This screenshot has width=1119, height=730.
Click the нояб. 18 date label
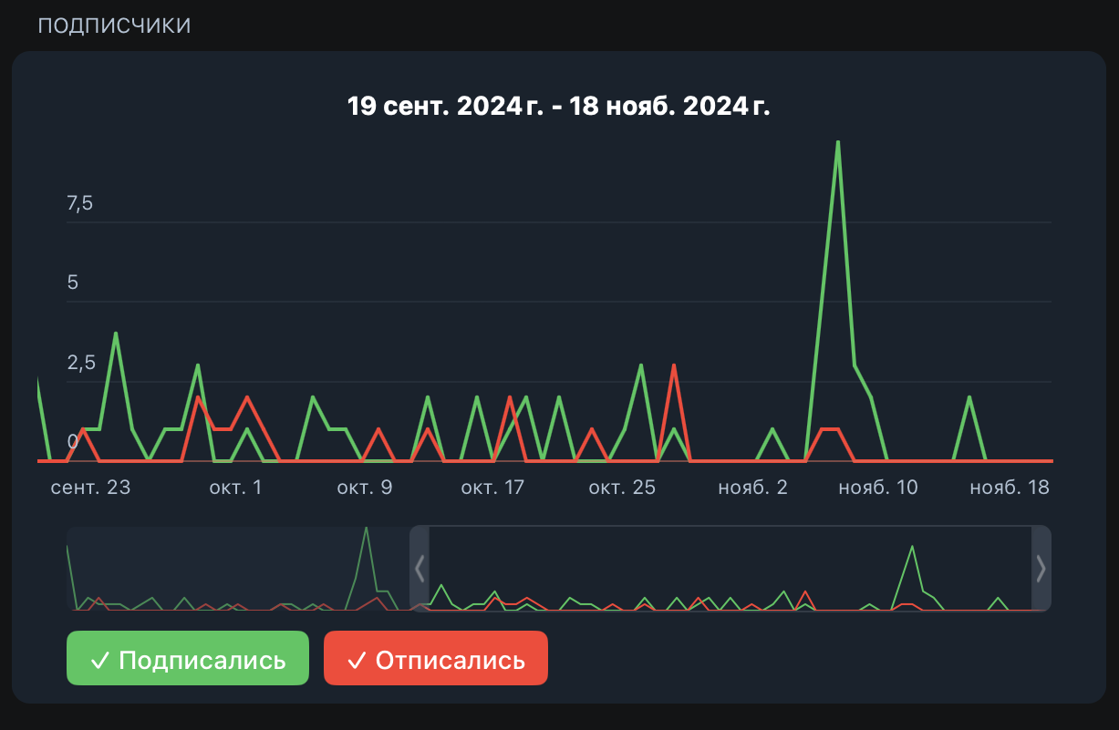(x=1009, y=488)
